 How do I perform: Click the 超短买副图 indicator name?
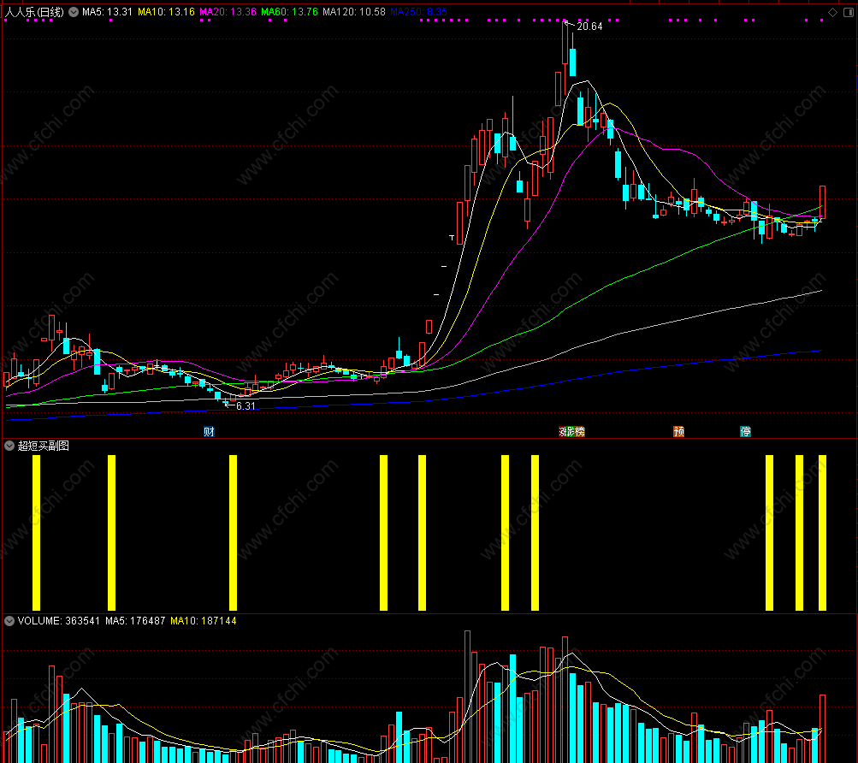(44, 446)
